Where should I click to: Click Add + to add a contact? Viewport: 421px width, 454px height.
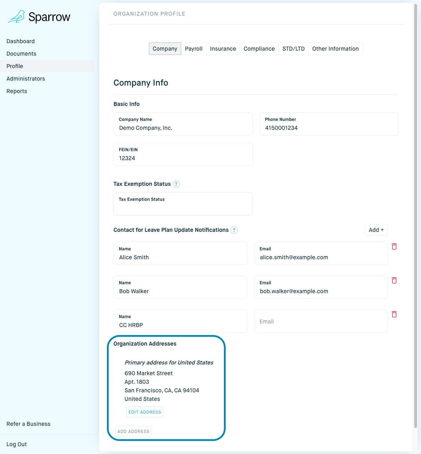pos(376,230)
